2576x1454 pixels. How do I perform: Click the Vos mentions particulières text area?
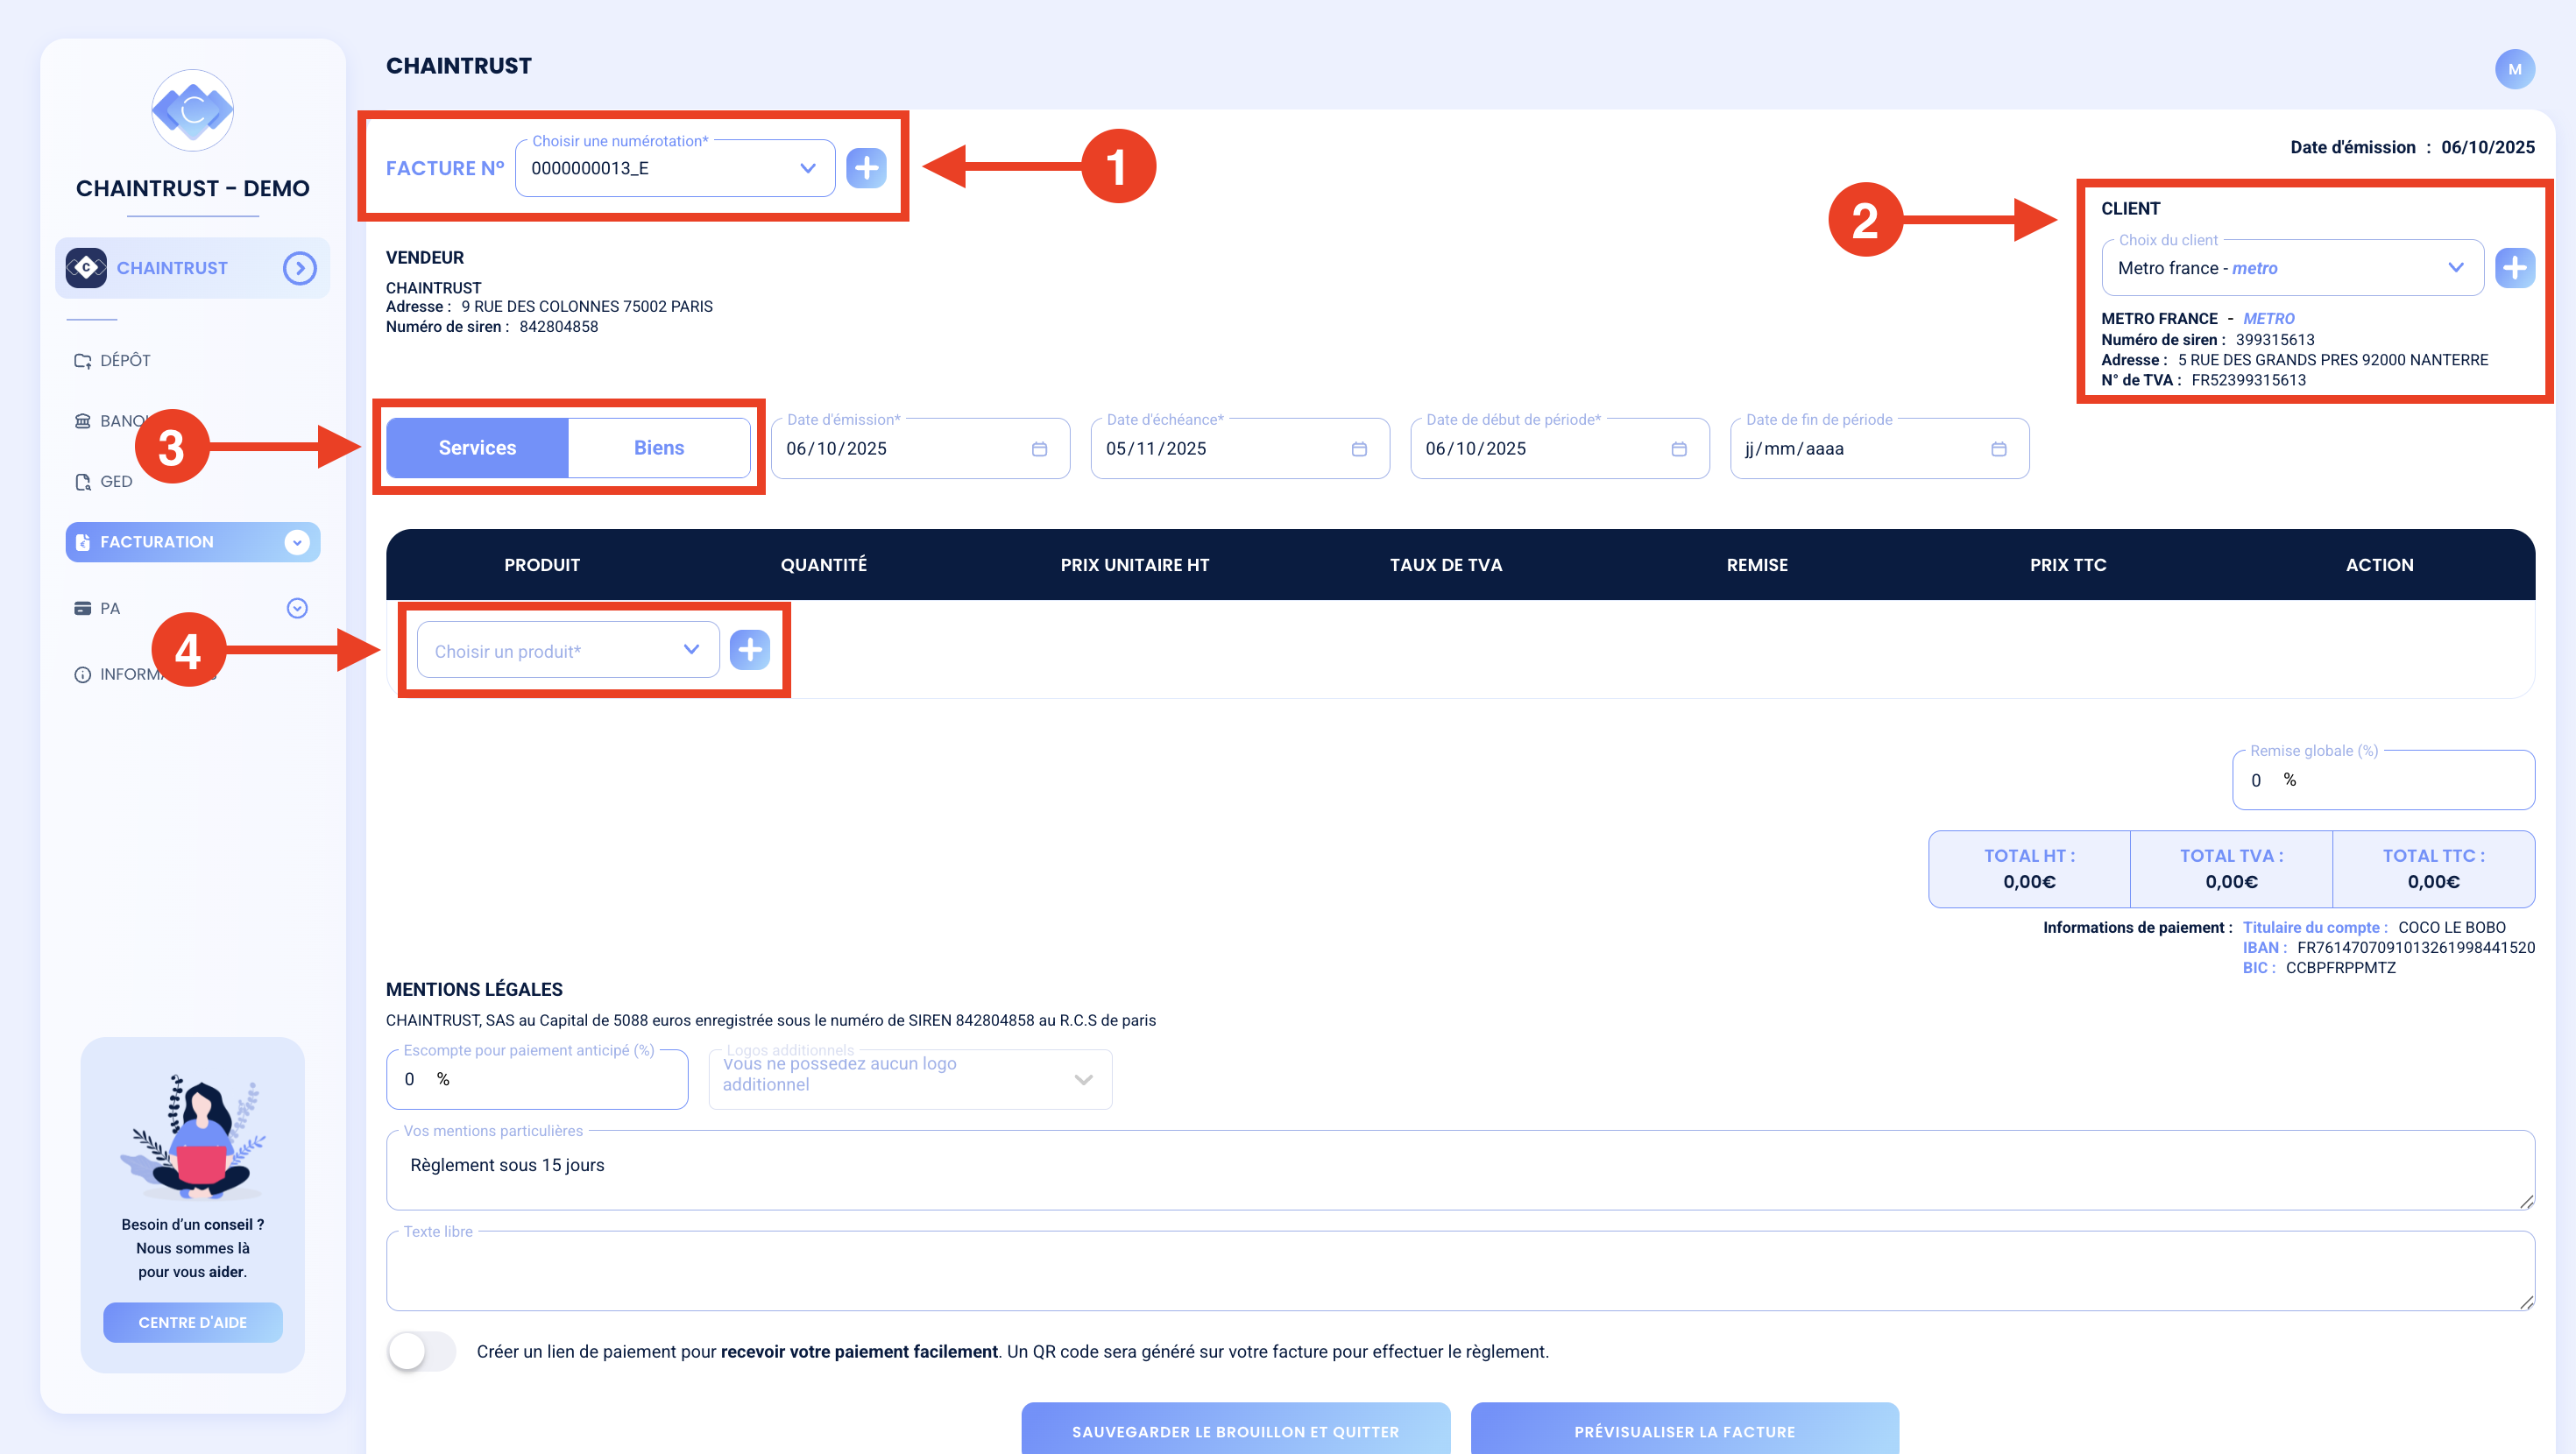(1460, 1170)
